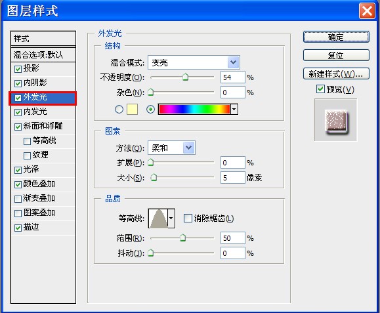Click the 抖动 slider handle
The image size is (380, 313).
pos(151,253)
